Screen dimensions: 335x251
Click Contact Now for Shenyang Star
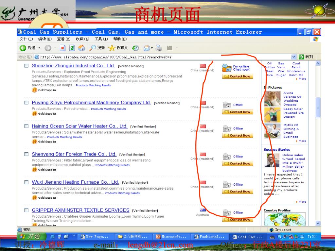point(238,163)
